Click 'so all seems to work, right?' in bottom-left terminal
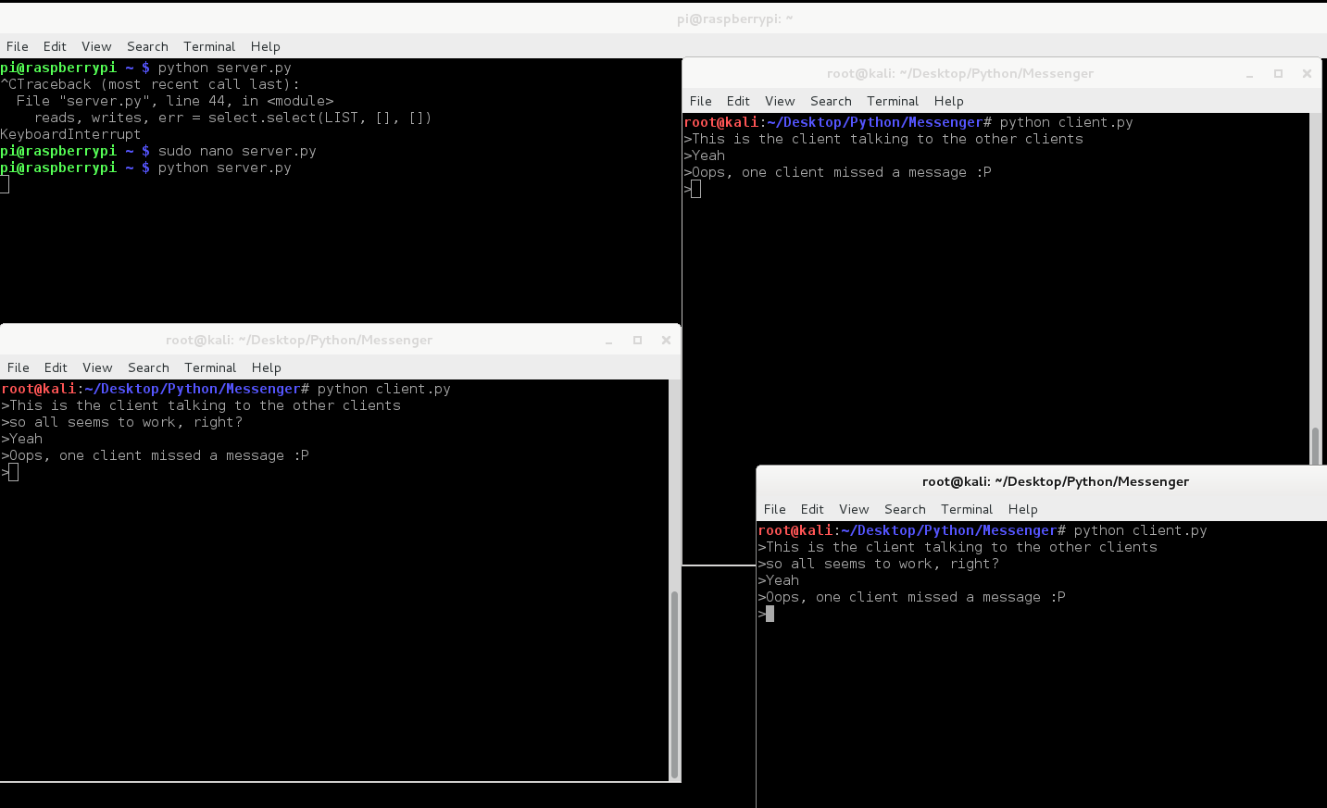This screenshot has height=808, width=1327. (x=126, y=422)
